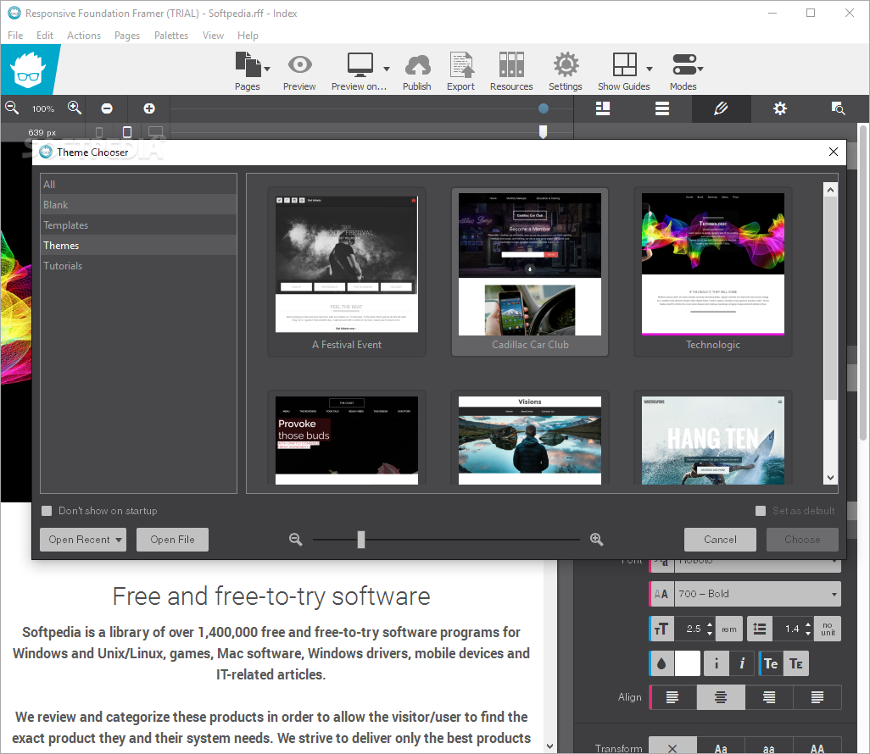Toggle italic i text style
The image size is (870, 754).
click(x=742, y=663)
